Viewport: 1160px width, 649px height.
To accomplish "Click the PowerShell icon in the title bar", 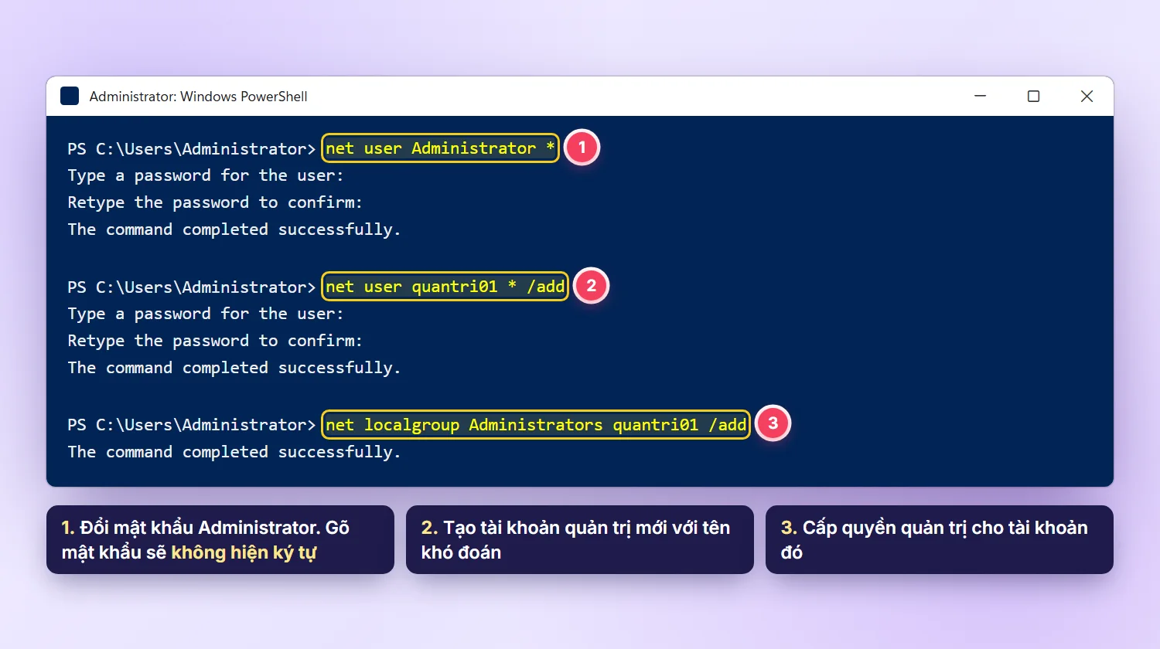I will (x=70, y=96).
